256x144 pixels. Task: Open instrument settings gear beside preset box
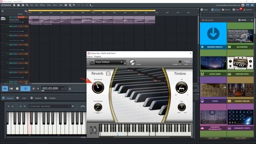click(x=73, y=106)
